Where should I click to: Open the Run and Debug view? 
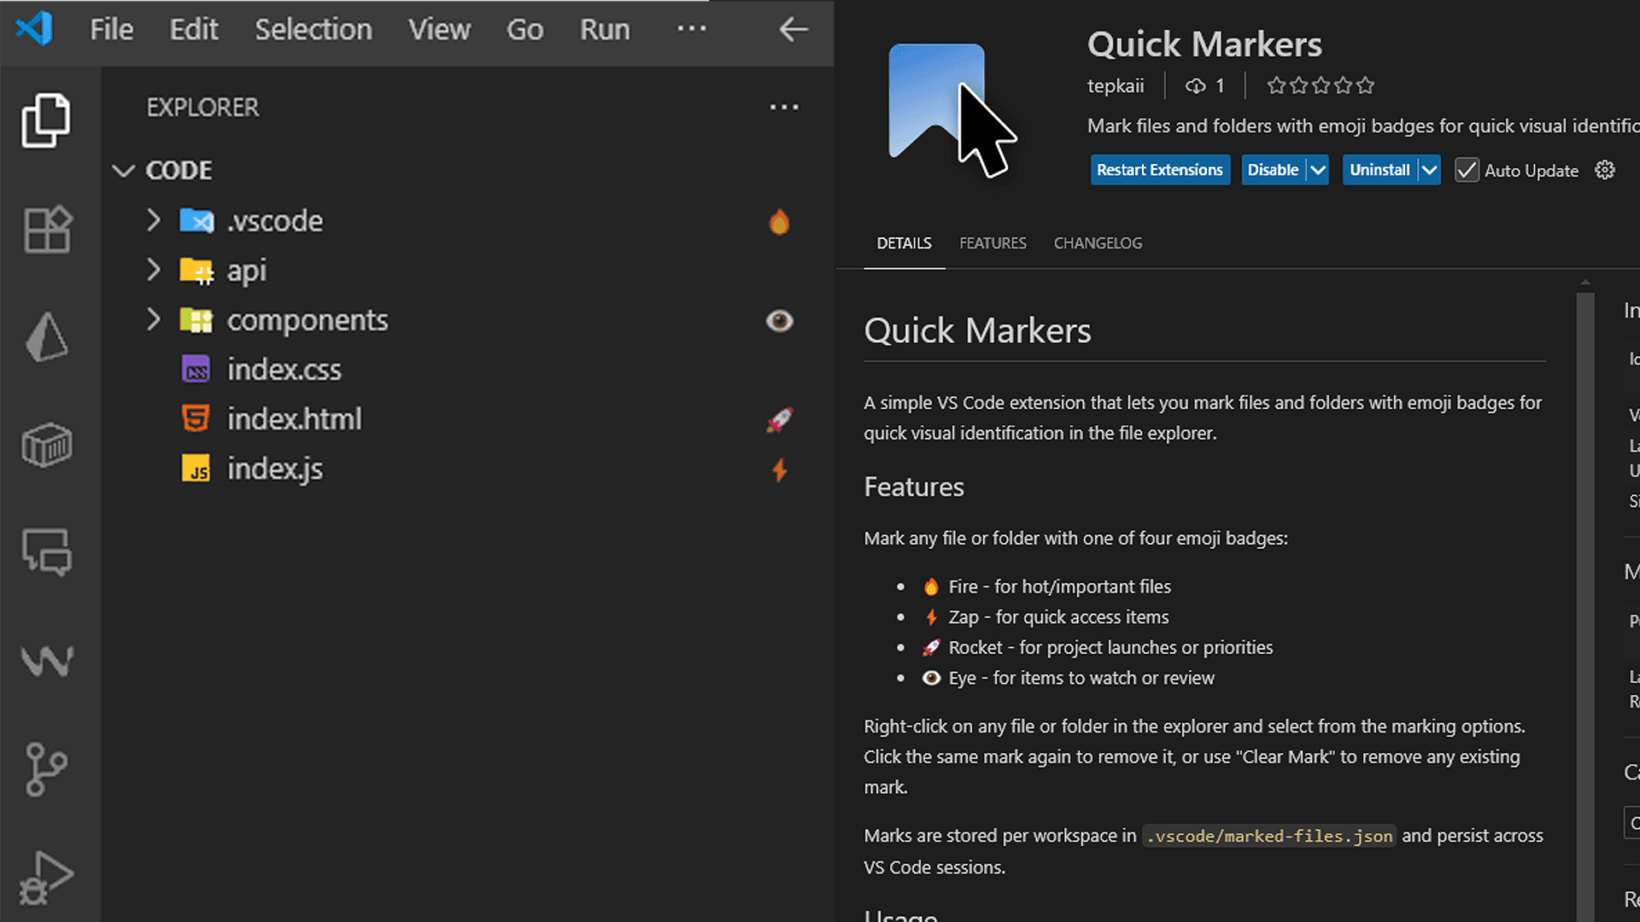[46, 878]
